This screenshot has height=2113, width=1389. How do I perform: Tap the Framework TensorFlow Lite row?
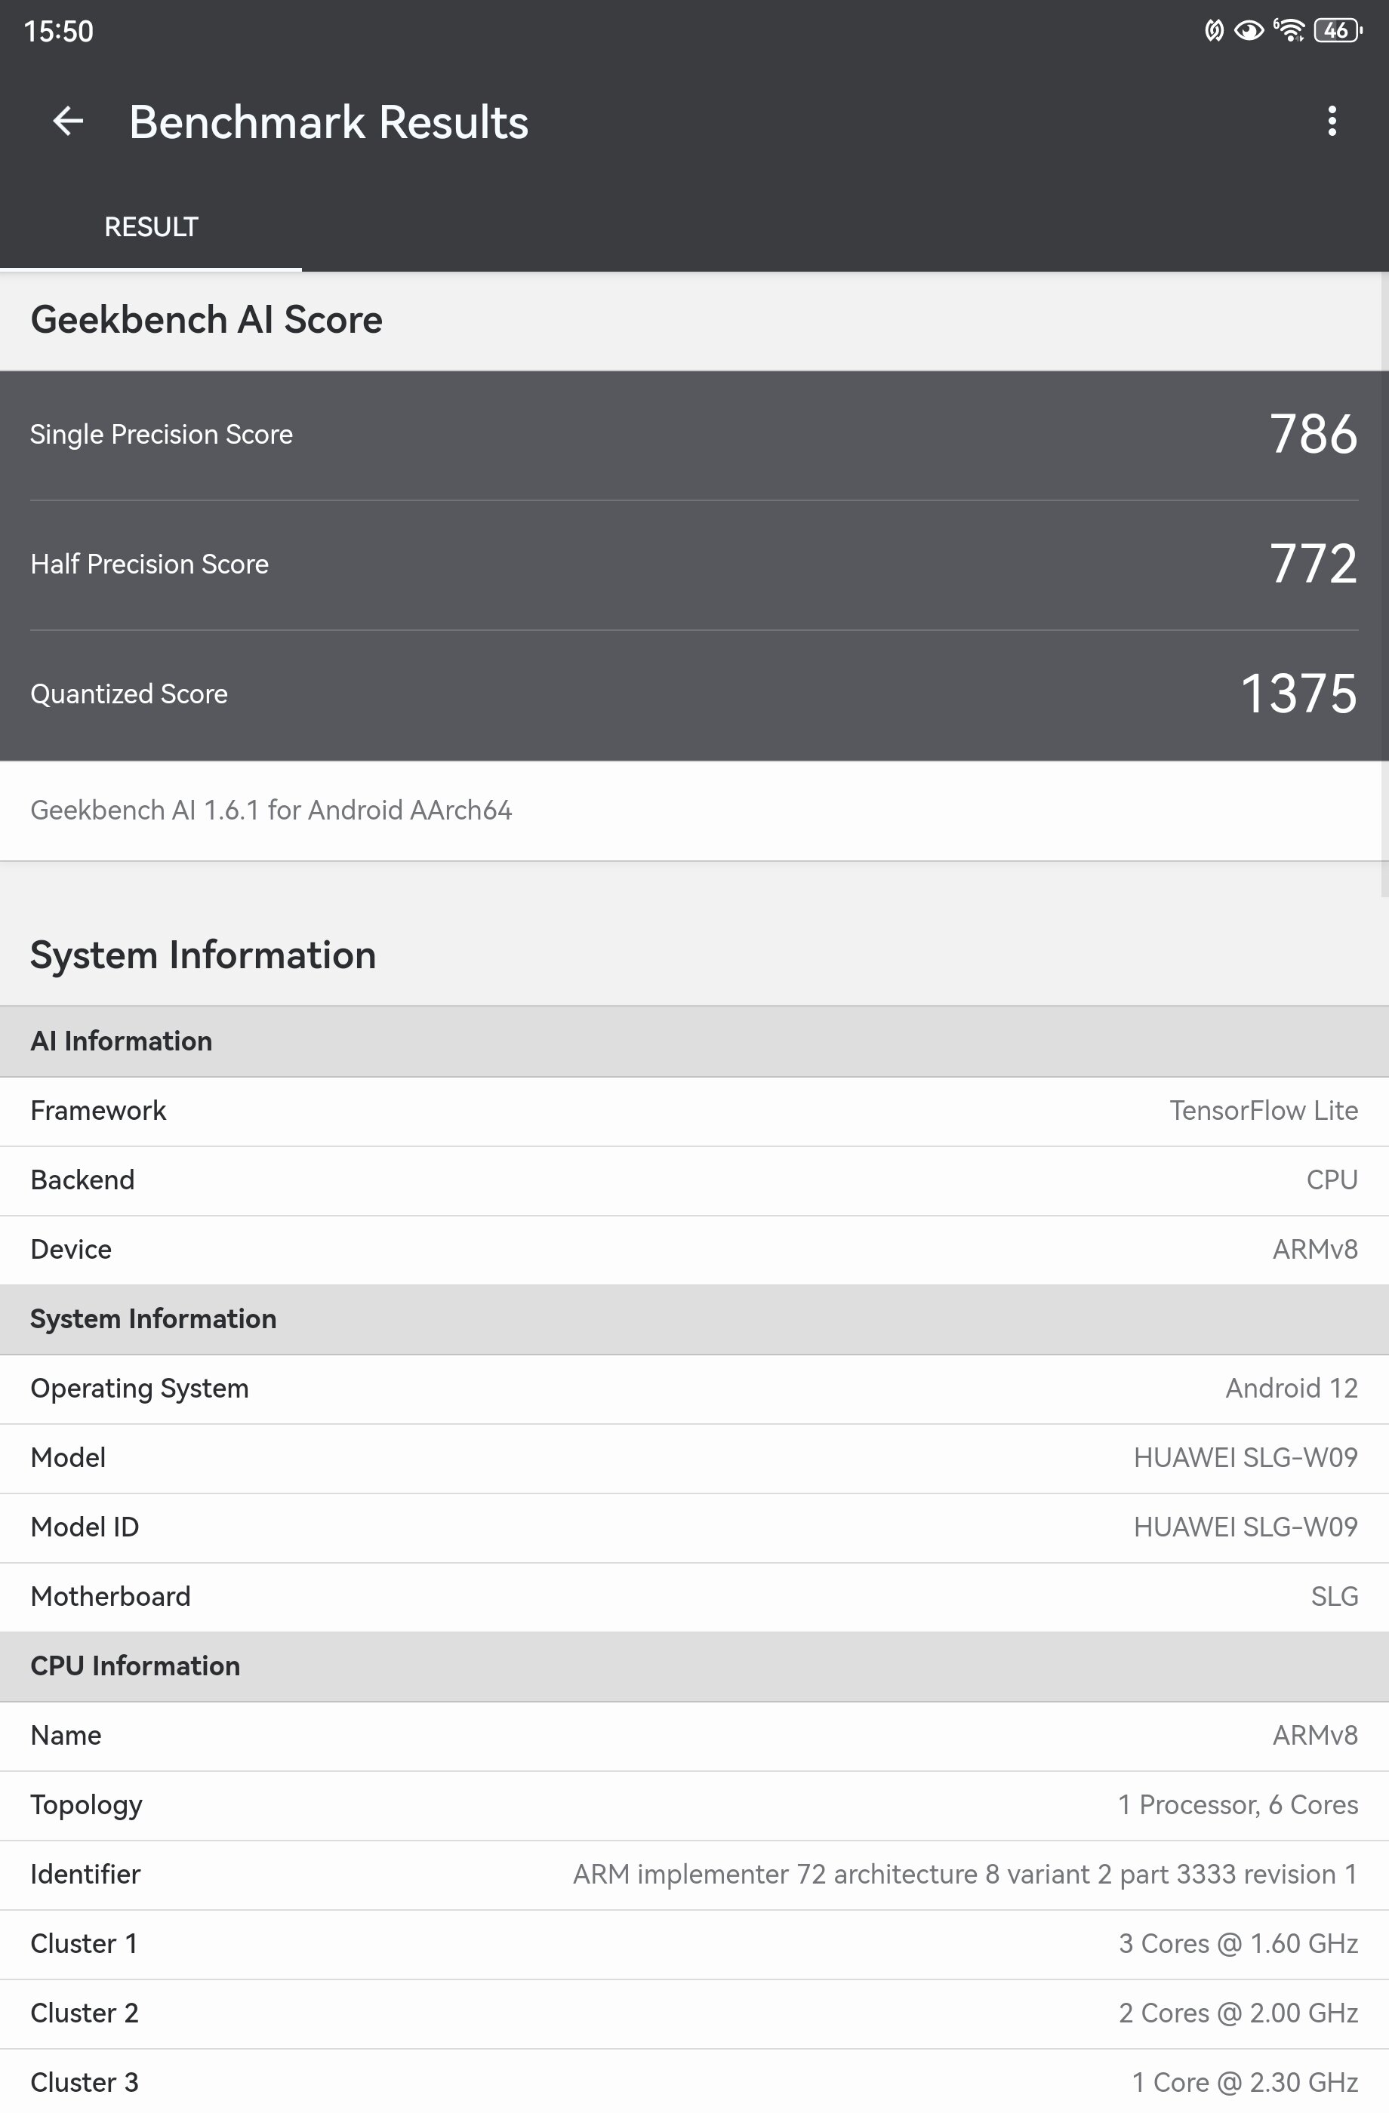point(694,1111)
